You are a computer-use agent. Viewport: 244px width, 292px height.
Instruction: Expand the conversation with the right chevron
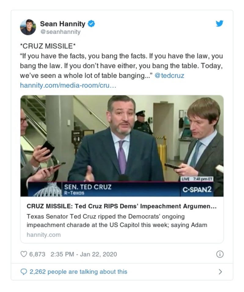tap(220, 272)
